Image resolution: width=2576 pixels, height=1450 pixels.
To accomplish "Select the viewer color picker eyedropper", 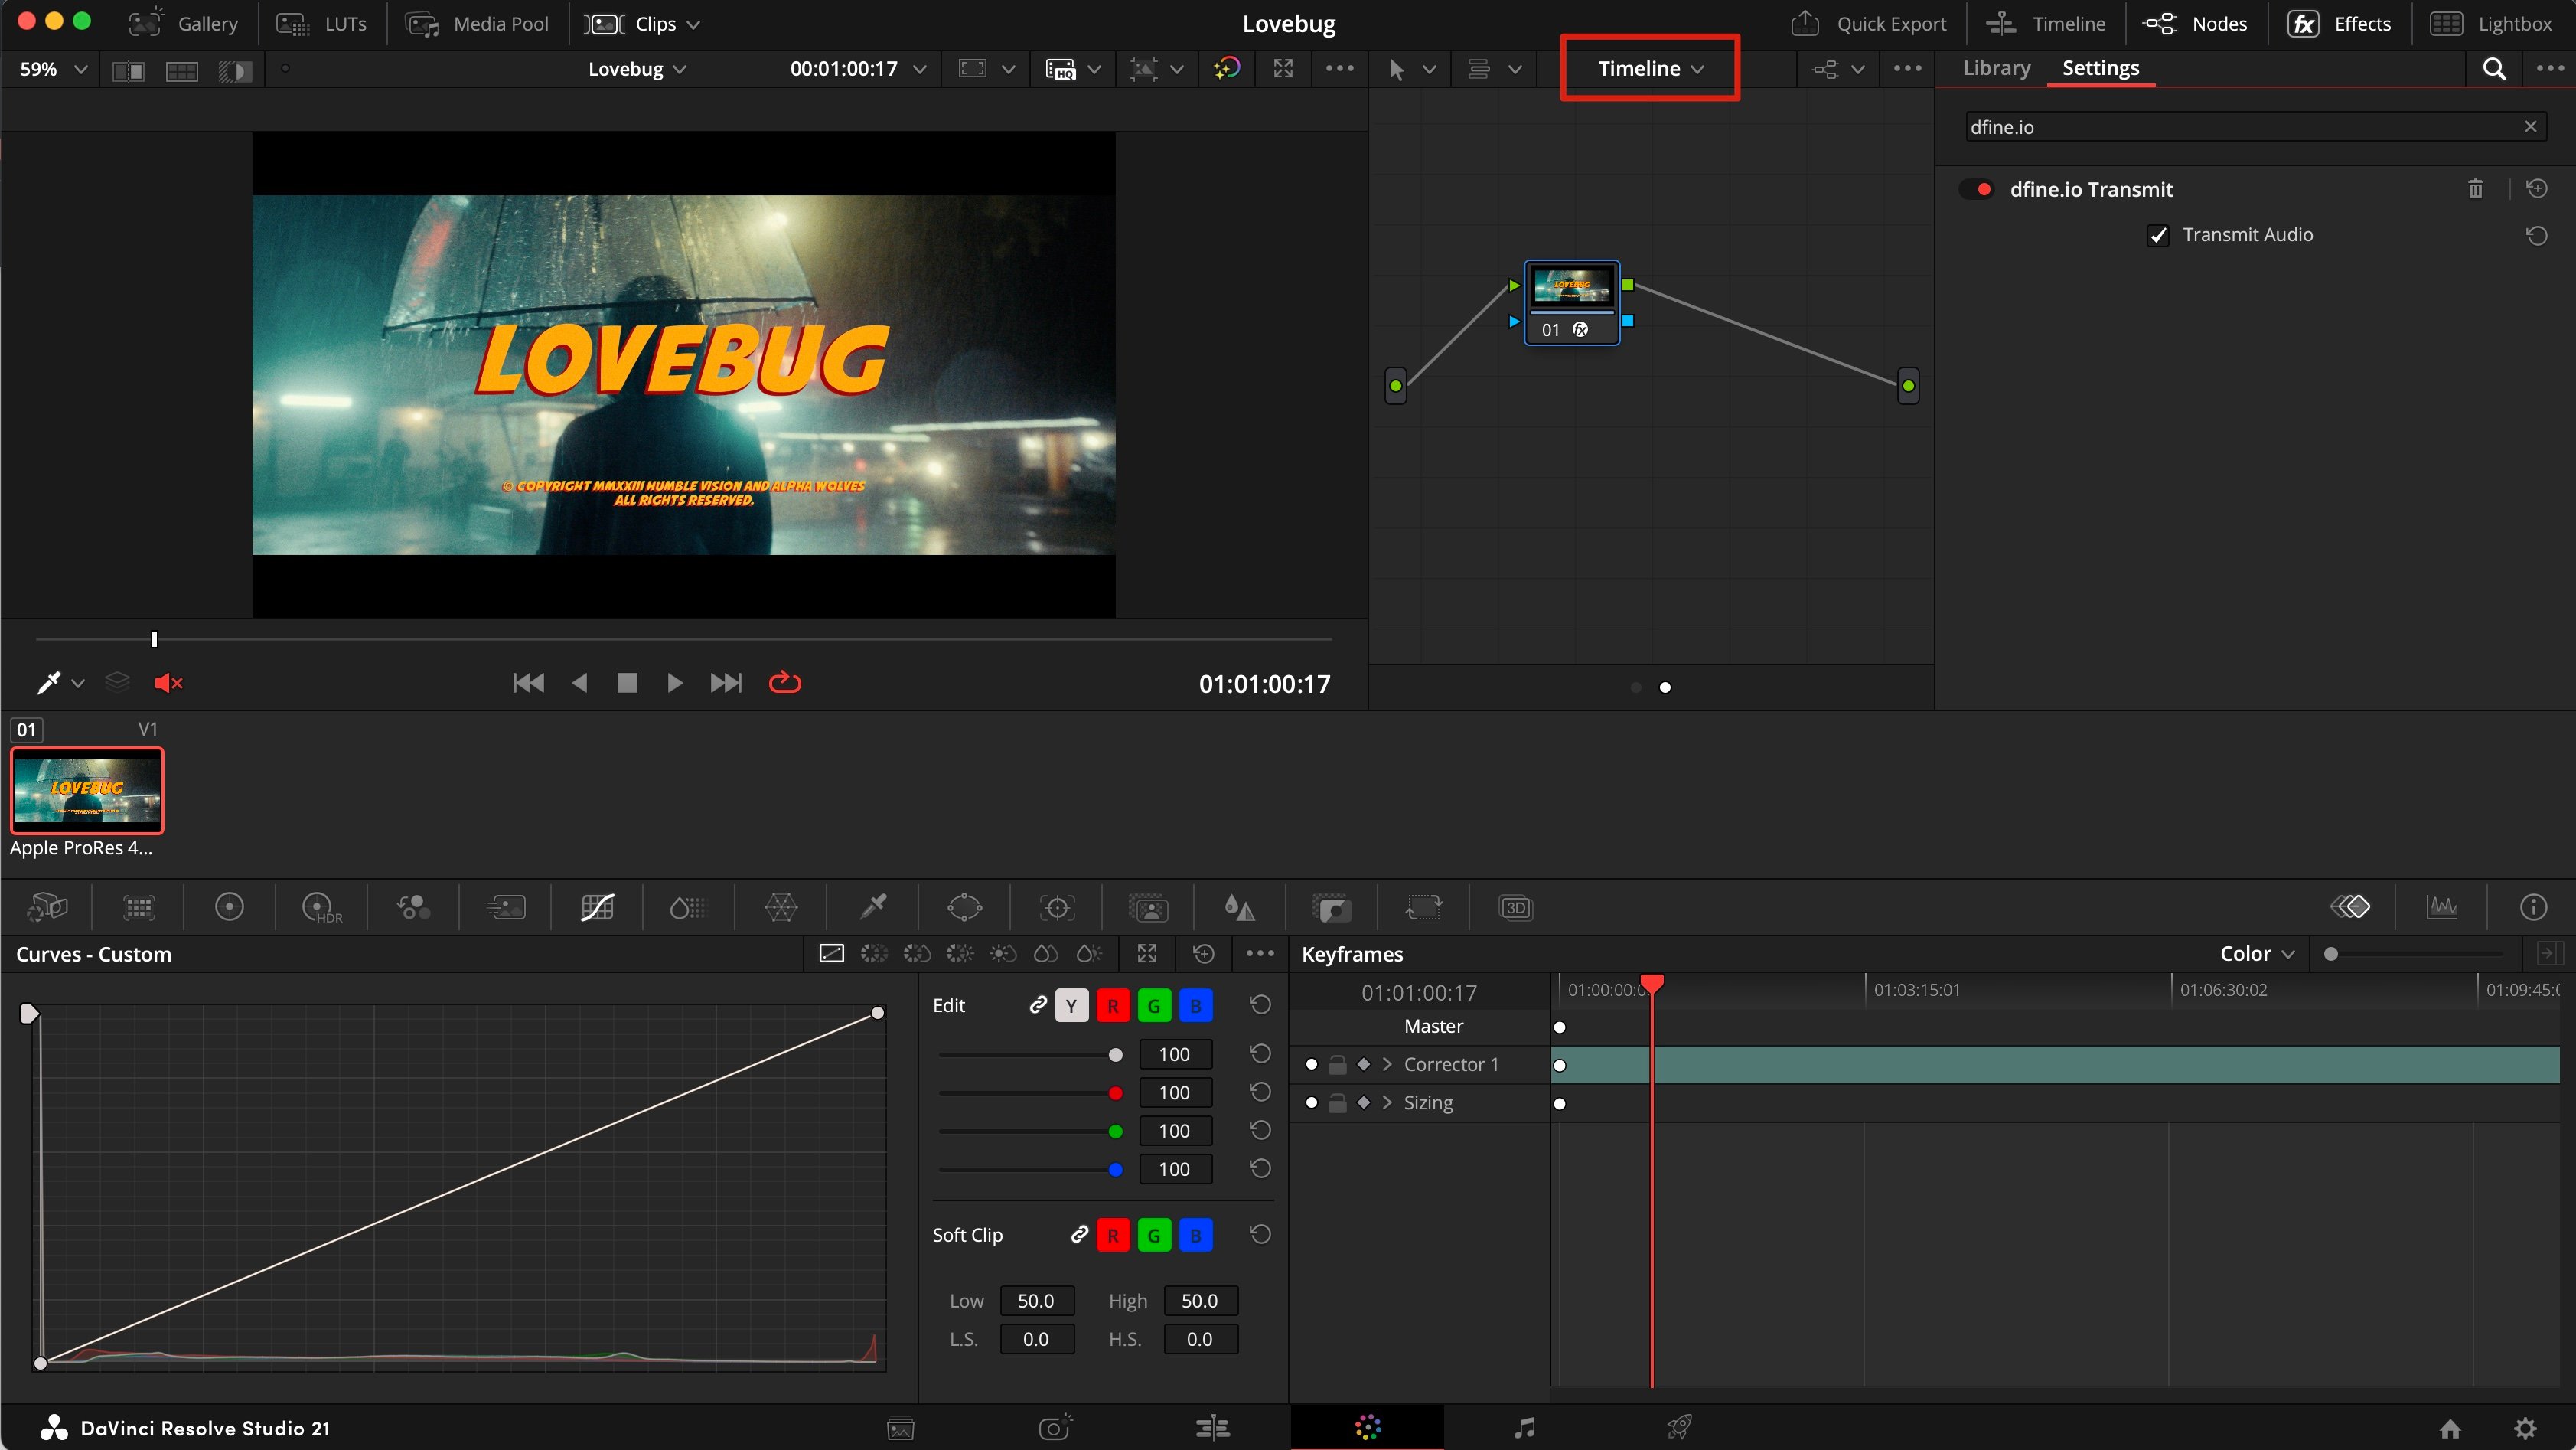I will coord(48,682).
